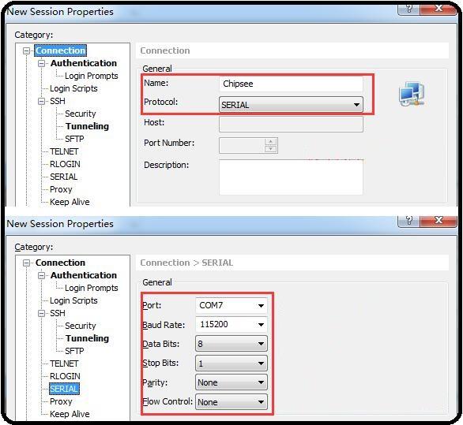Click the help question mark in bottom dialog
The width and height of the screenshot is (463, 425).
point(408,221)
